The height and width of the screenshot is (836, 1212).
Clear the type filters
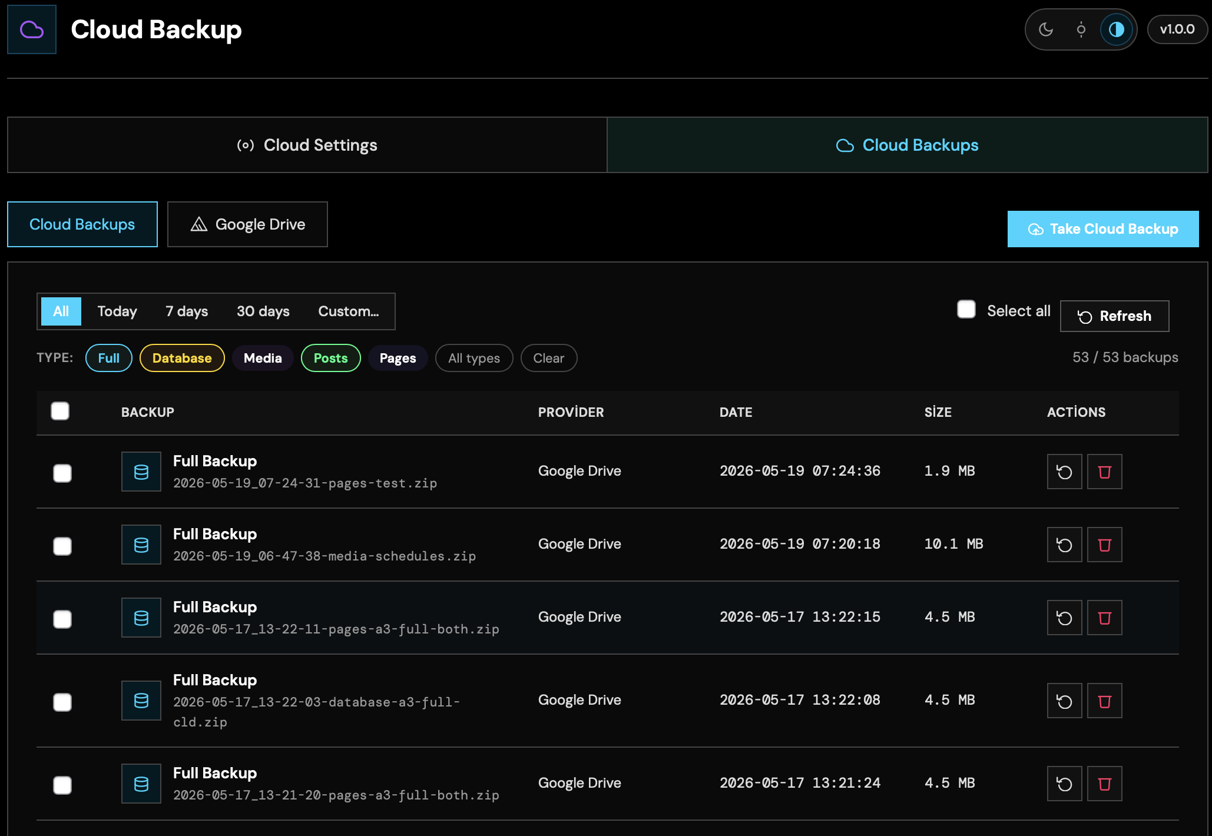549,358
